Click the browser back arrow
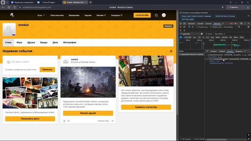The height and width of the screenshot is (141, 251). click(x=3, y=7)
